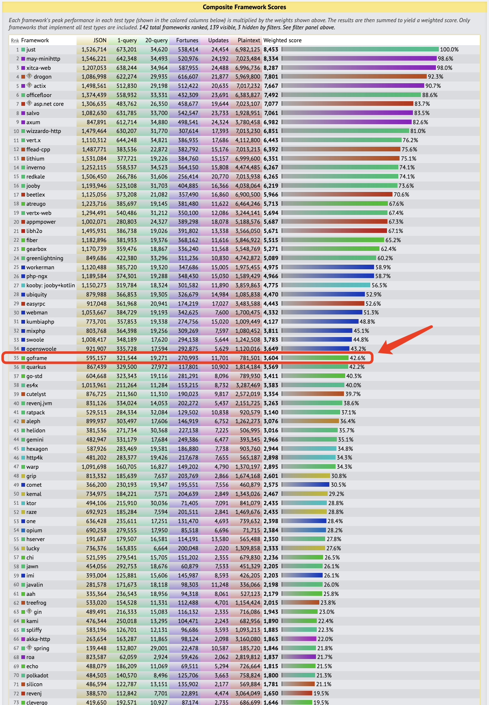Click the Updates column header
The width and height of the screenshot is (489, 705).
[x=218, y=41]
